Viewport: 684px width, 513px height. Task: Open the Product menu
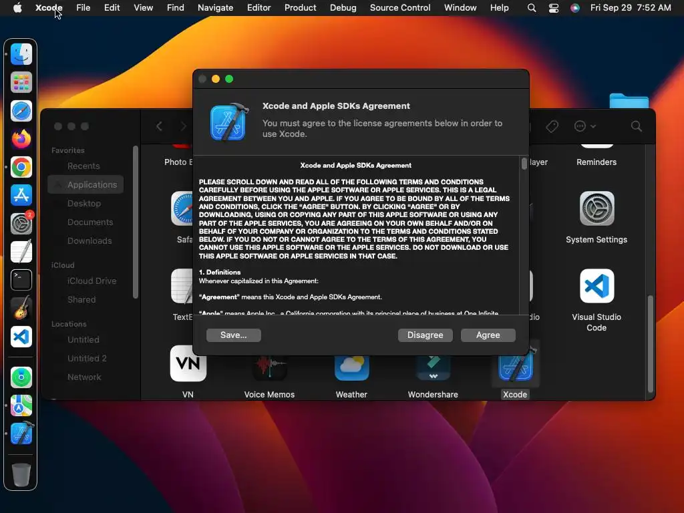300,7
